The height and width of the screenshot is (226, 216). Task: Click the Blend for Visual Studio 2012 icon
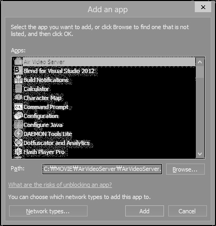pyautogui.click(x=19, y=71)
